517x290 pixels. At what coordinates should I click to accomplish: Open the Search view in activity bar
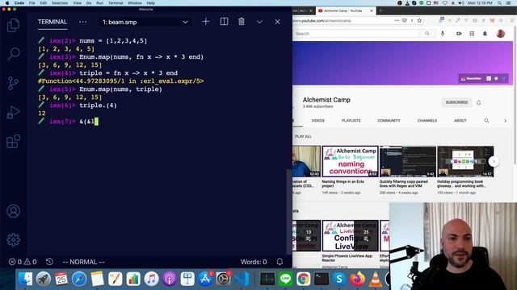13,54
